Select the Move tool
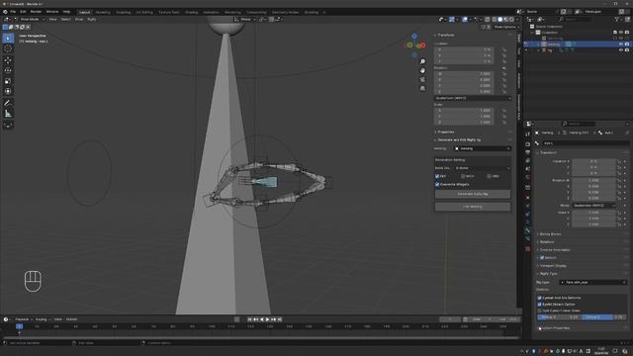This screenshot has height=356, width=633. tap(8, 60)
